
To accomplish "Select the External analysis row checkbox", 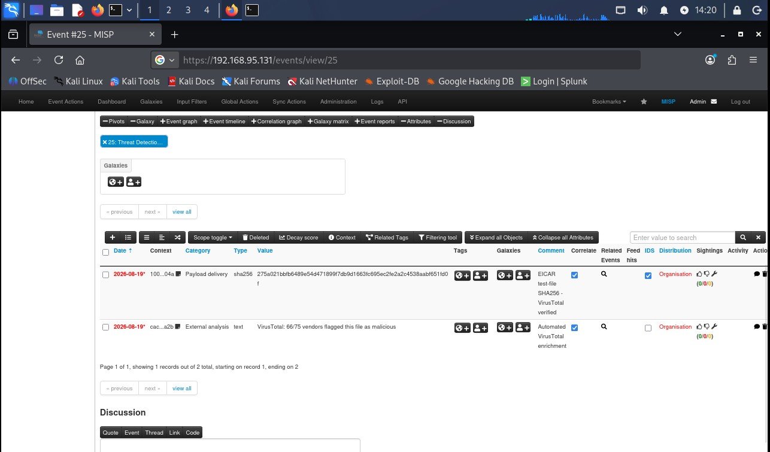I will (106, 327).
